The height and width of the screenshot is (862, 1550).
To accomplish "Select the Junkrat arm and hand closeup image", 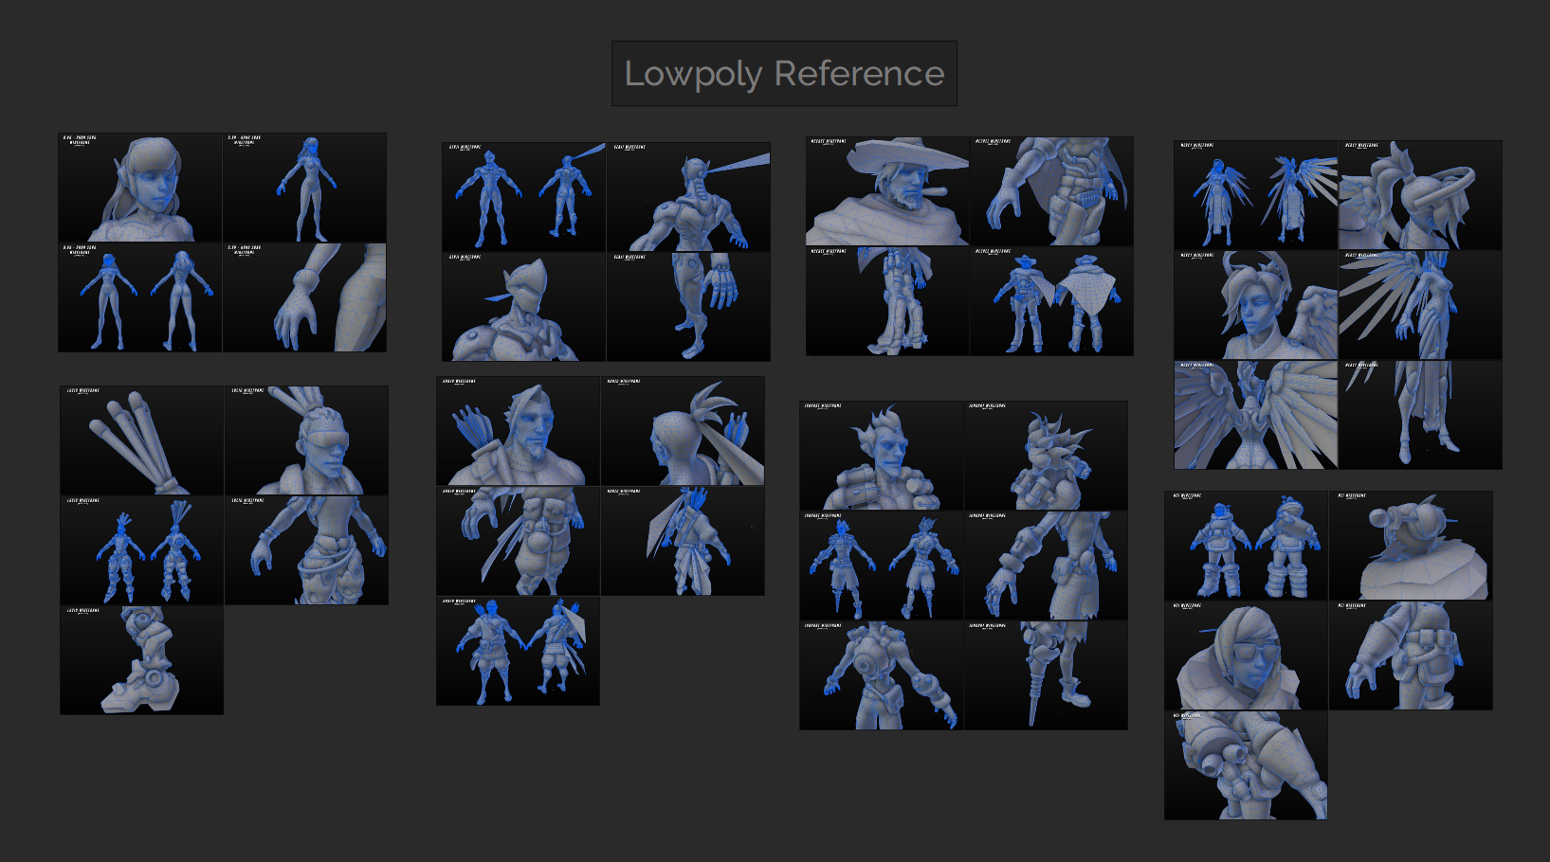I will pos(1046,566).
